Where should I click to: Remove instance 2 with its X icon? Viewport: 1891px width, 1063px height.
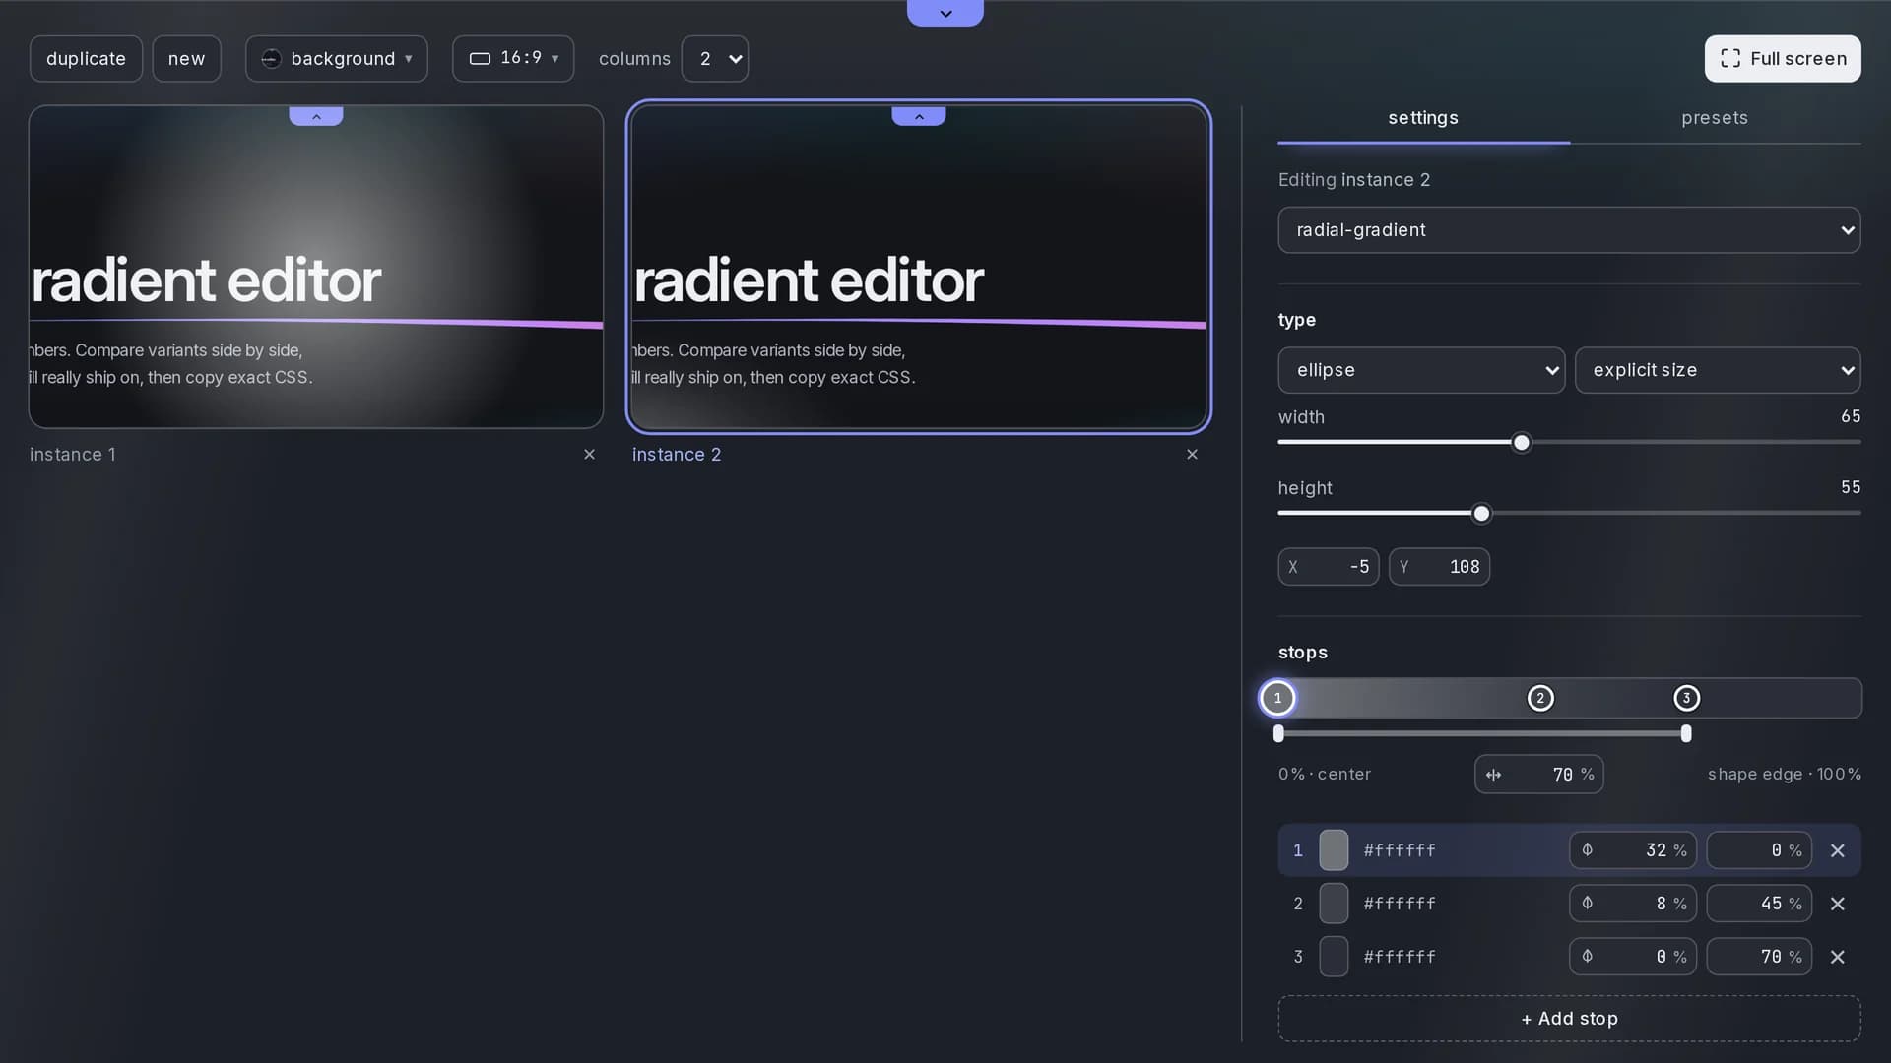pyautogui.click(x=1192, y=454)
